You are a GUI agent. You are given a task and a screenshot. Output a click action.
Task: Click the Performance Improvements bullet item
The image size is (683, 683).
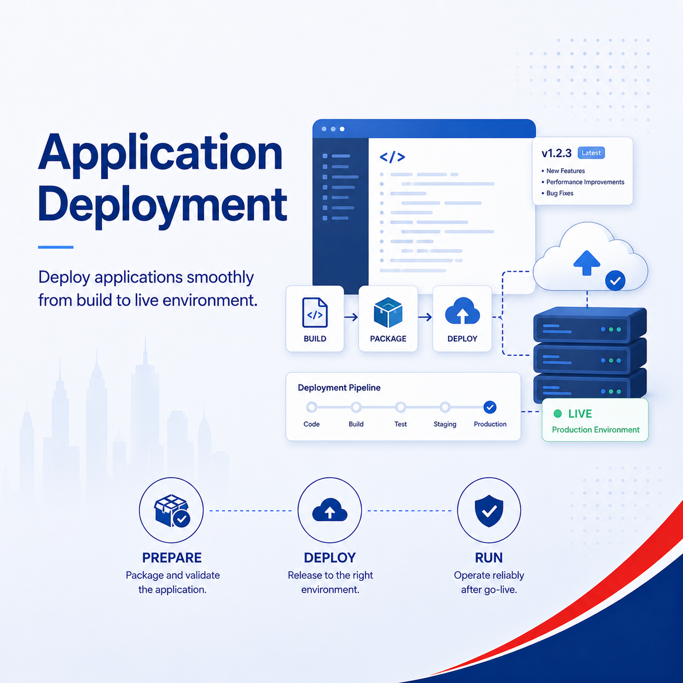point(583,182)
